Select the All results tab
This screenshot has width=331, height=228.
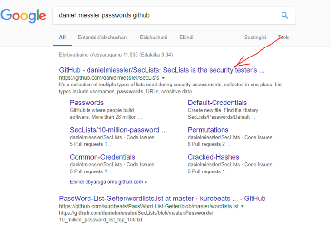(62, 37)
